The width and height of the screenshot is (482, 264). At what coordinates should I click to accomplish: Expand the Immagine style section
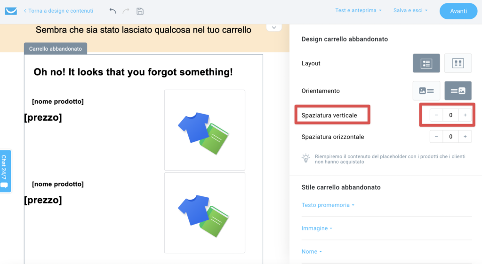(317, 228)
